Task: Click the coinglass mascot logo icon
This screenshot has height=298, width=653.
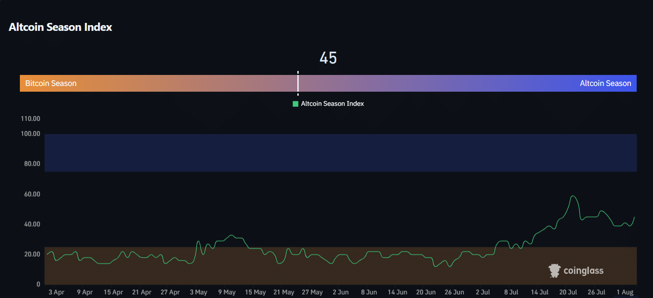Action: (x=554, y=271)
